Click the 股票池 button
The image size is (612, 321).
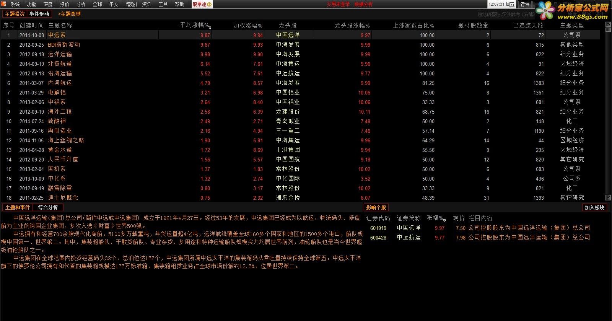tap(202, 4)
